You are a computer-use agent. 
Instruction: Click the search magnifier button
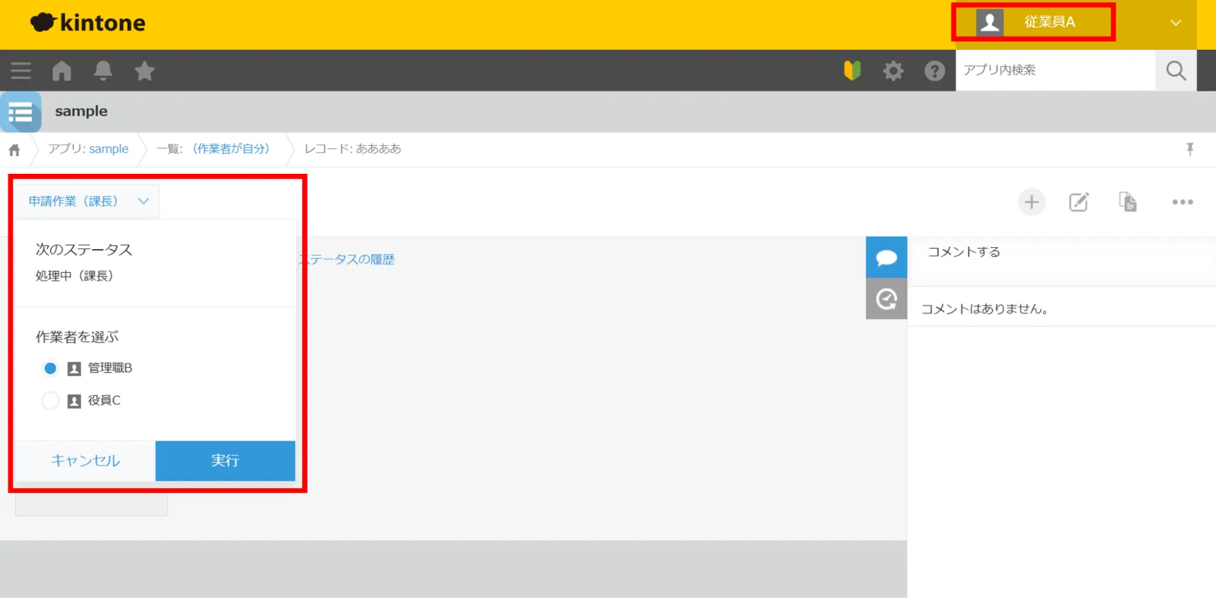tap(1175, 70)
